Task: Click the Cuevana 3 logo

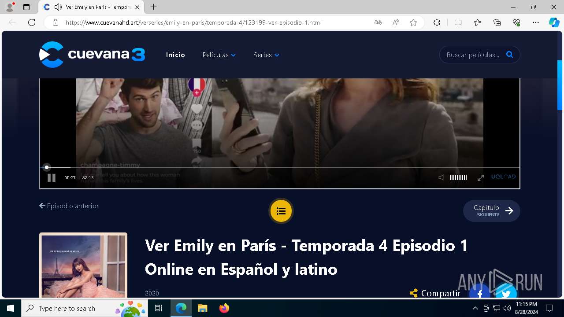Action: [92, 55]
